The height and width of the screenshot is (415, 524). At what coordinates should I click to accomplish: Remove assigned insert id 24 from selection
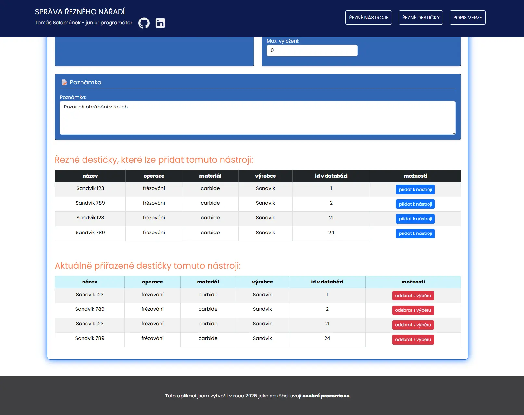tap(413, 340)
